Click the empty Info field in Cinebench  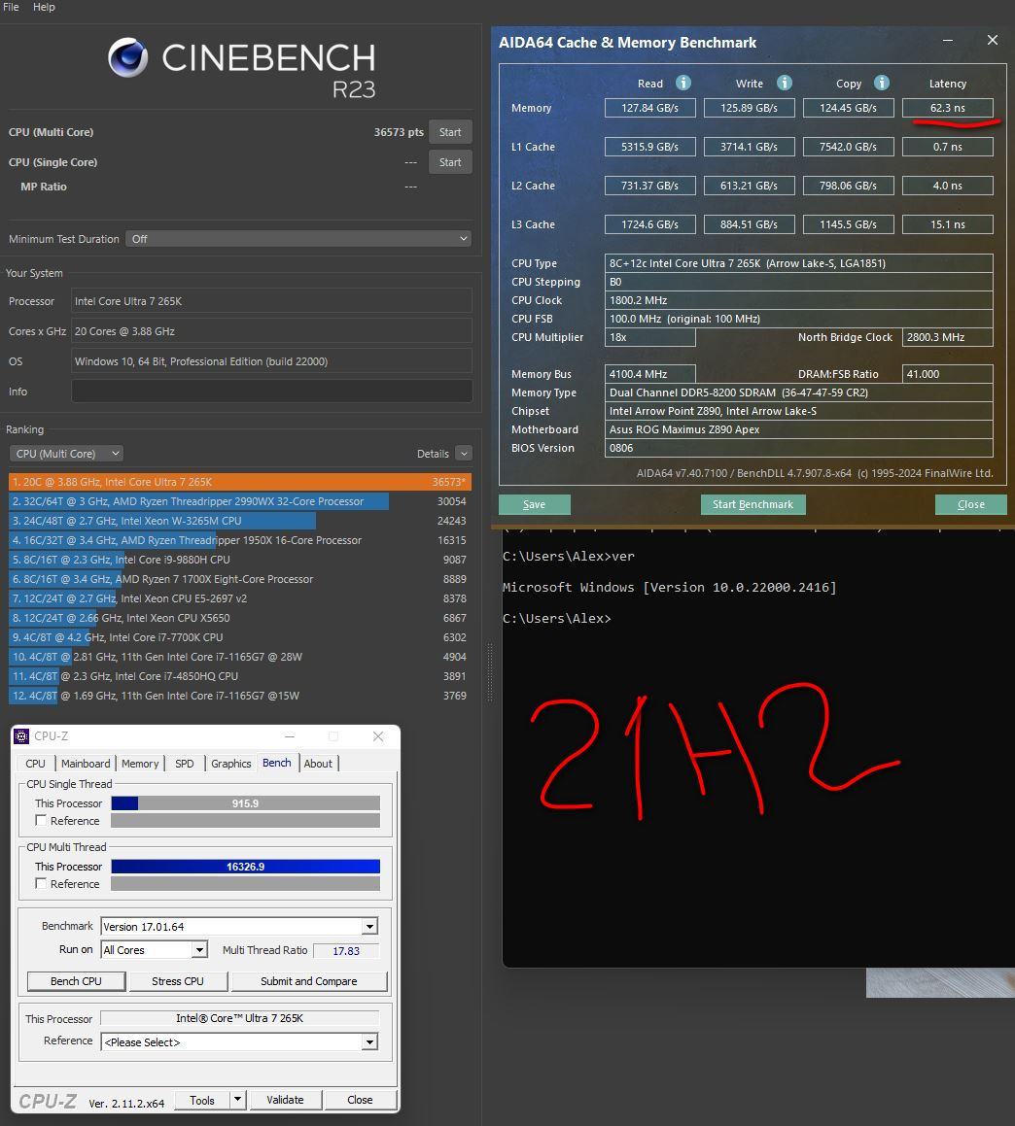click(271, 392)
